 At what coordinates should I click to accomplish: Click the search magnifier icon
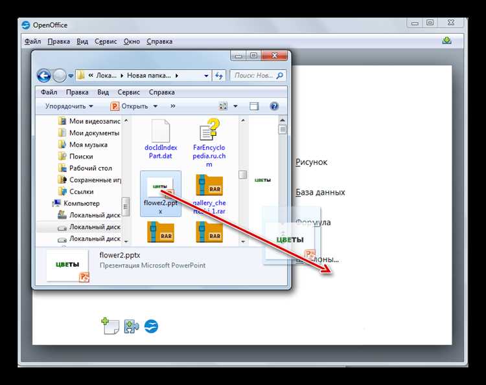[279, 76]
